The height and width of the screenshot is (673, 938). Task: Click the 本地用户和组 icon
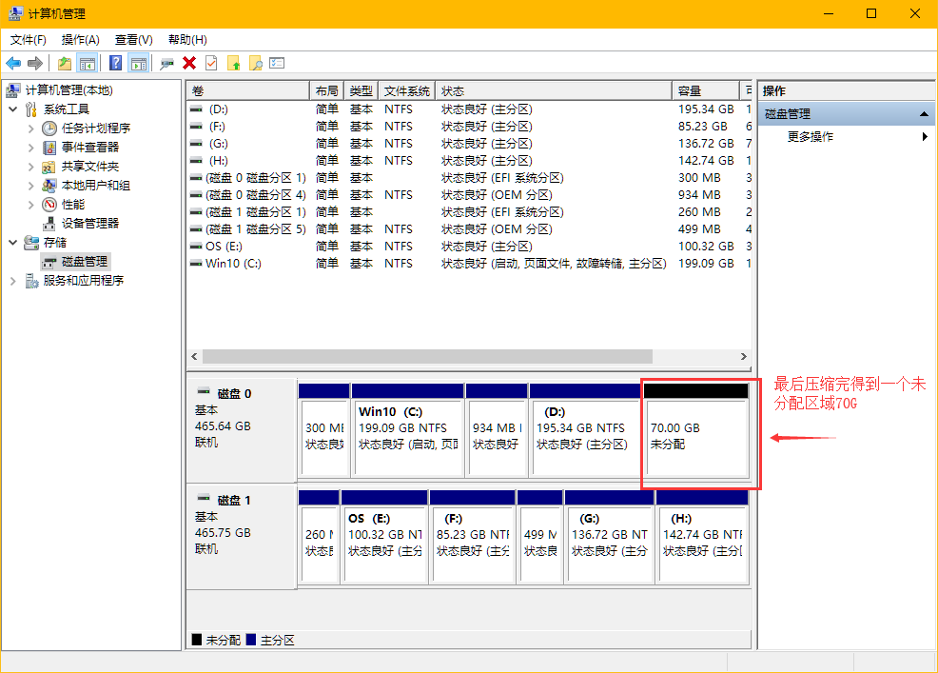49,186
